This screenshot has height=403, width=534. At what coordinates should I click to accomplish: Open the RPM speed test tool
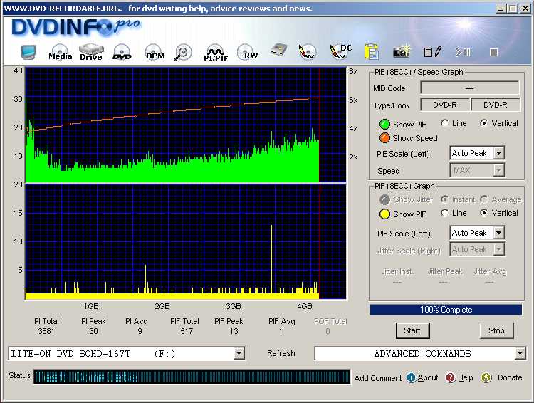click(x=155, y=53)
